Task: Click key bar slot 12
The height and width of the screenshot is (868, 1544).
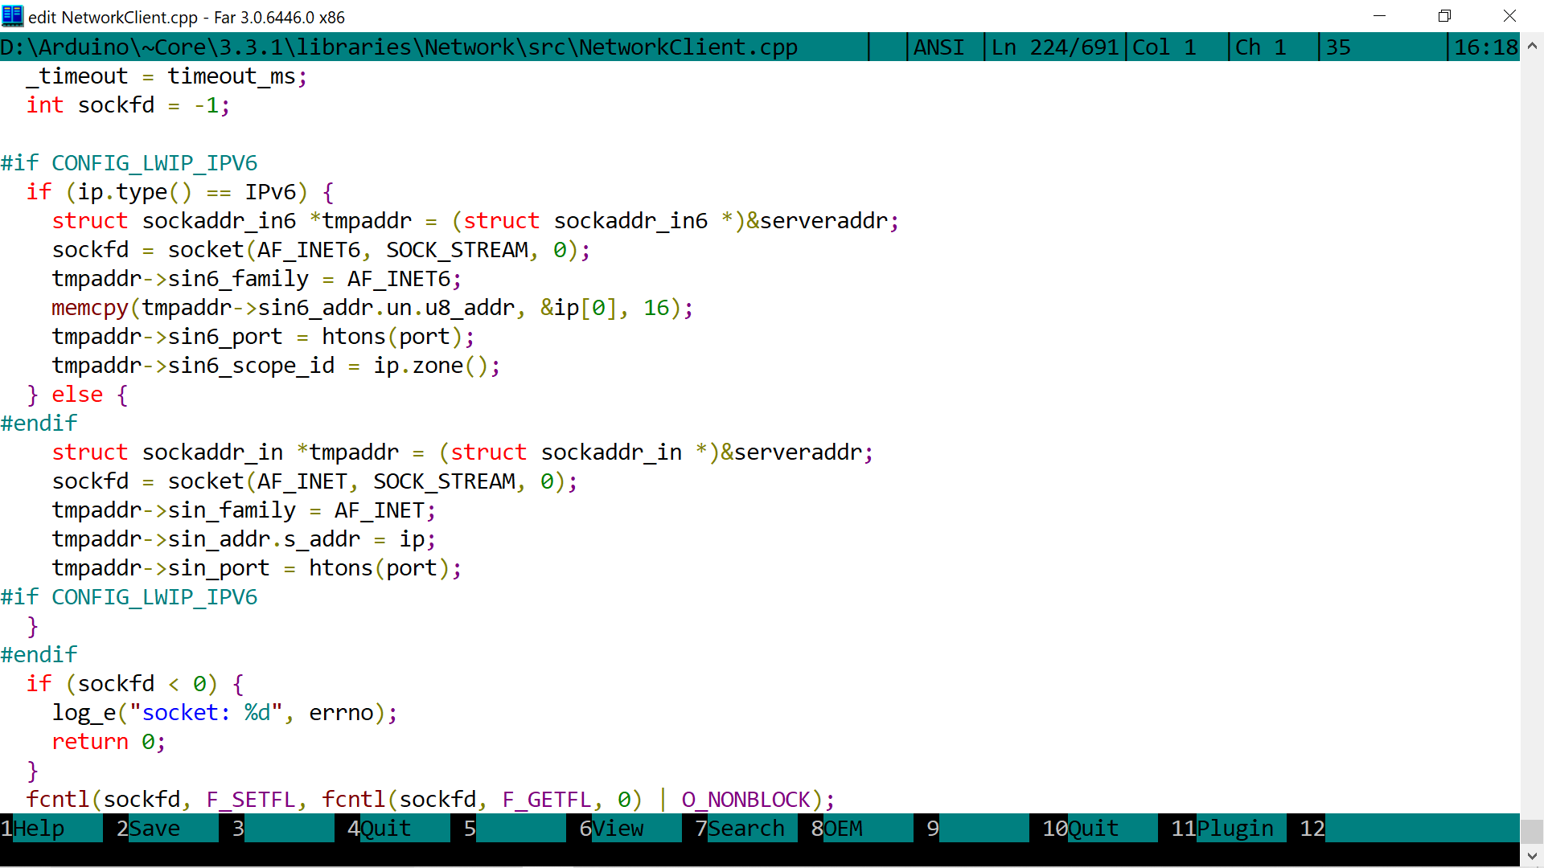Action: pos(1312,828)
